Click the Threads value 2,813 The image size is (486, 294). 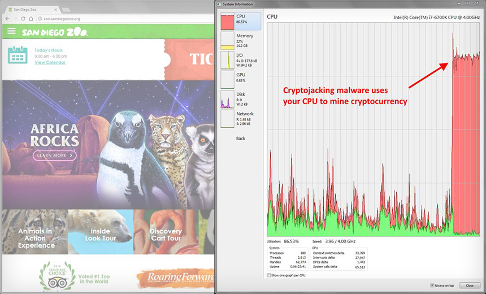[302, 257]
